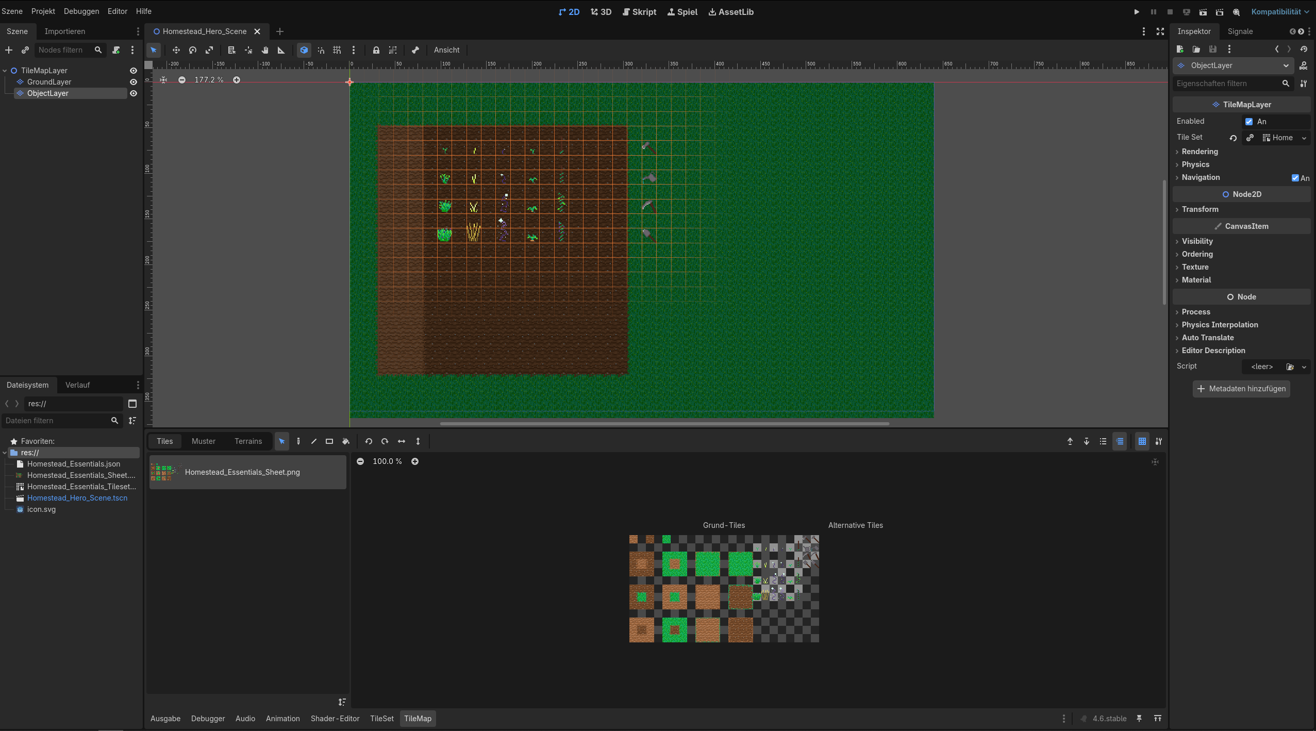Activate the Ruler measuring tool

pyautogui.click(x=281, y=50)
